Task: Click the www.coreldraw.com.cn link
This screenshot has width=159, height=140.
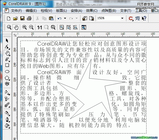Action: [x=144, y=137]
